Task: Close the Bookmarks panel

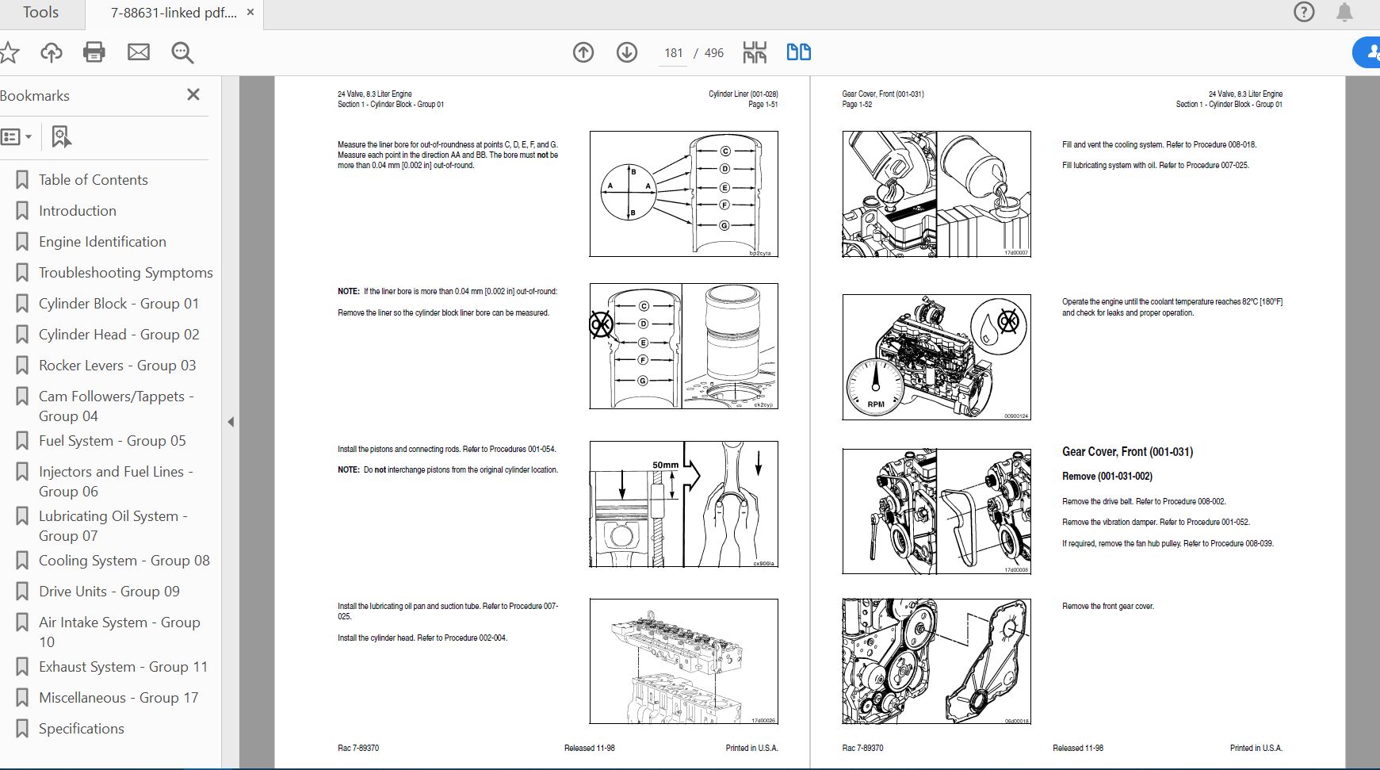Action: [193, 94]
